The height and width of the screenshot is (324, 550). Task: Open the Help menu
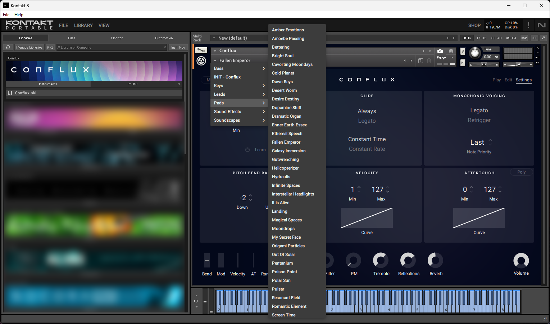pyautogui.click(x=19, y=15)
